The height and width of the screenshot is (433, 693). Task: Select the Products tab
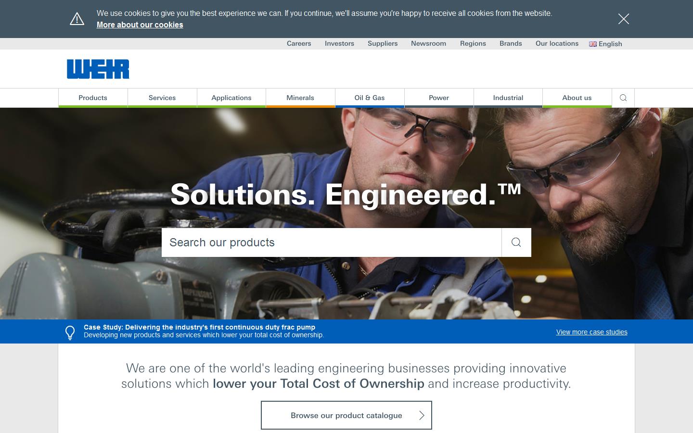pos(92,98)
